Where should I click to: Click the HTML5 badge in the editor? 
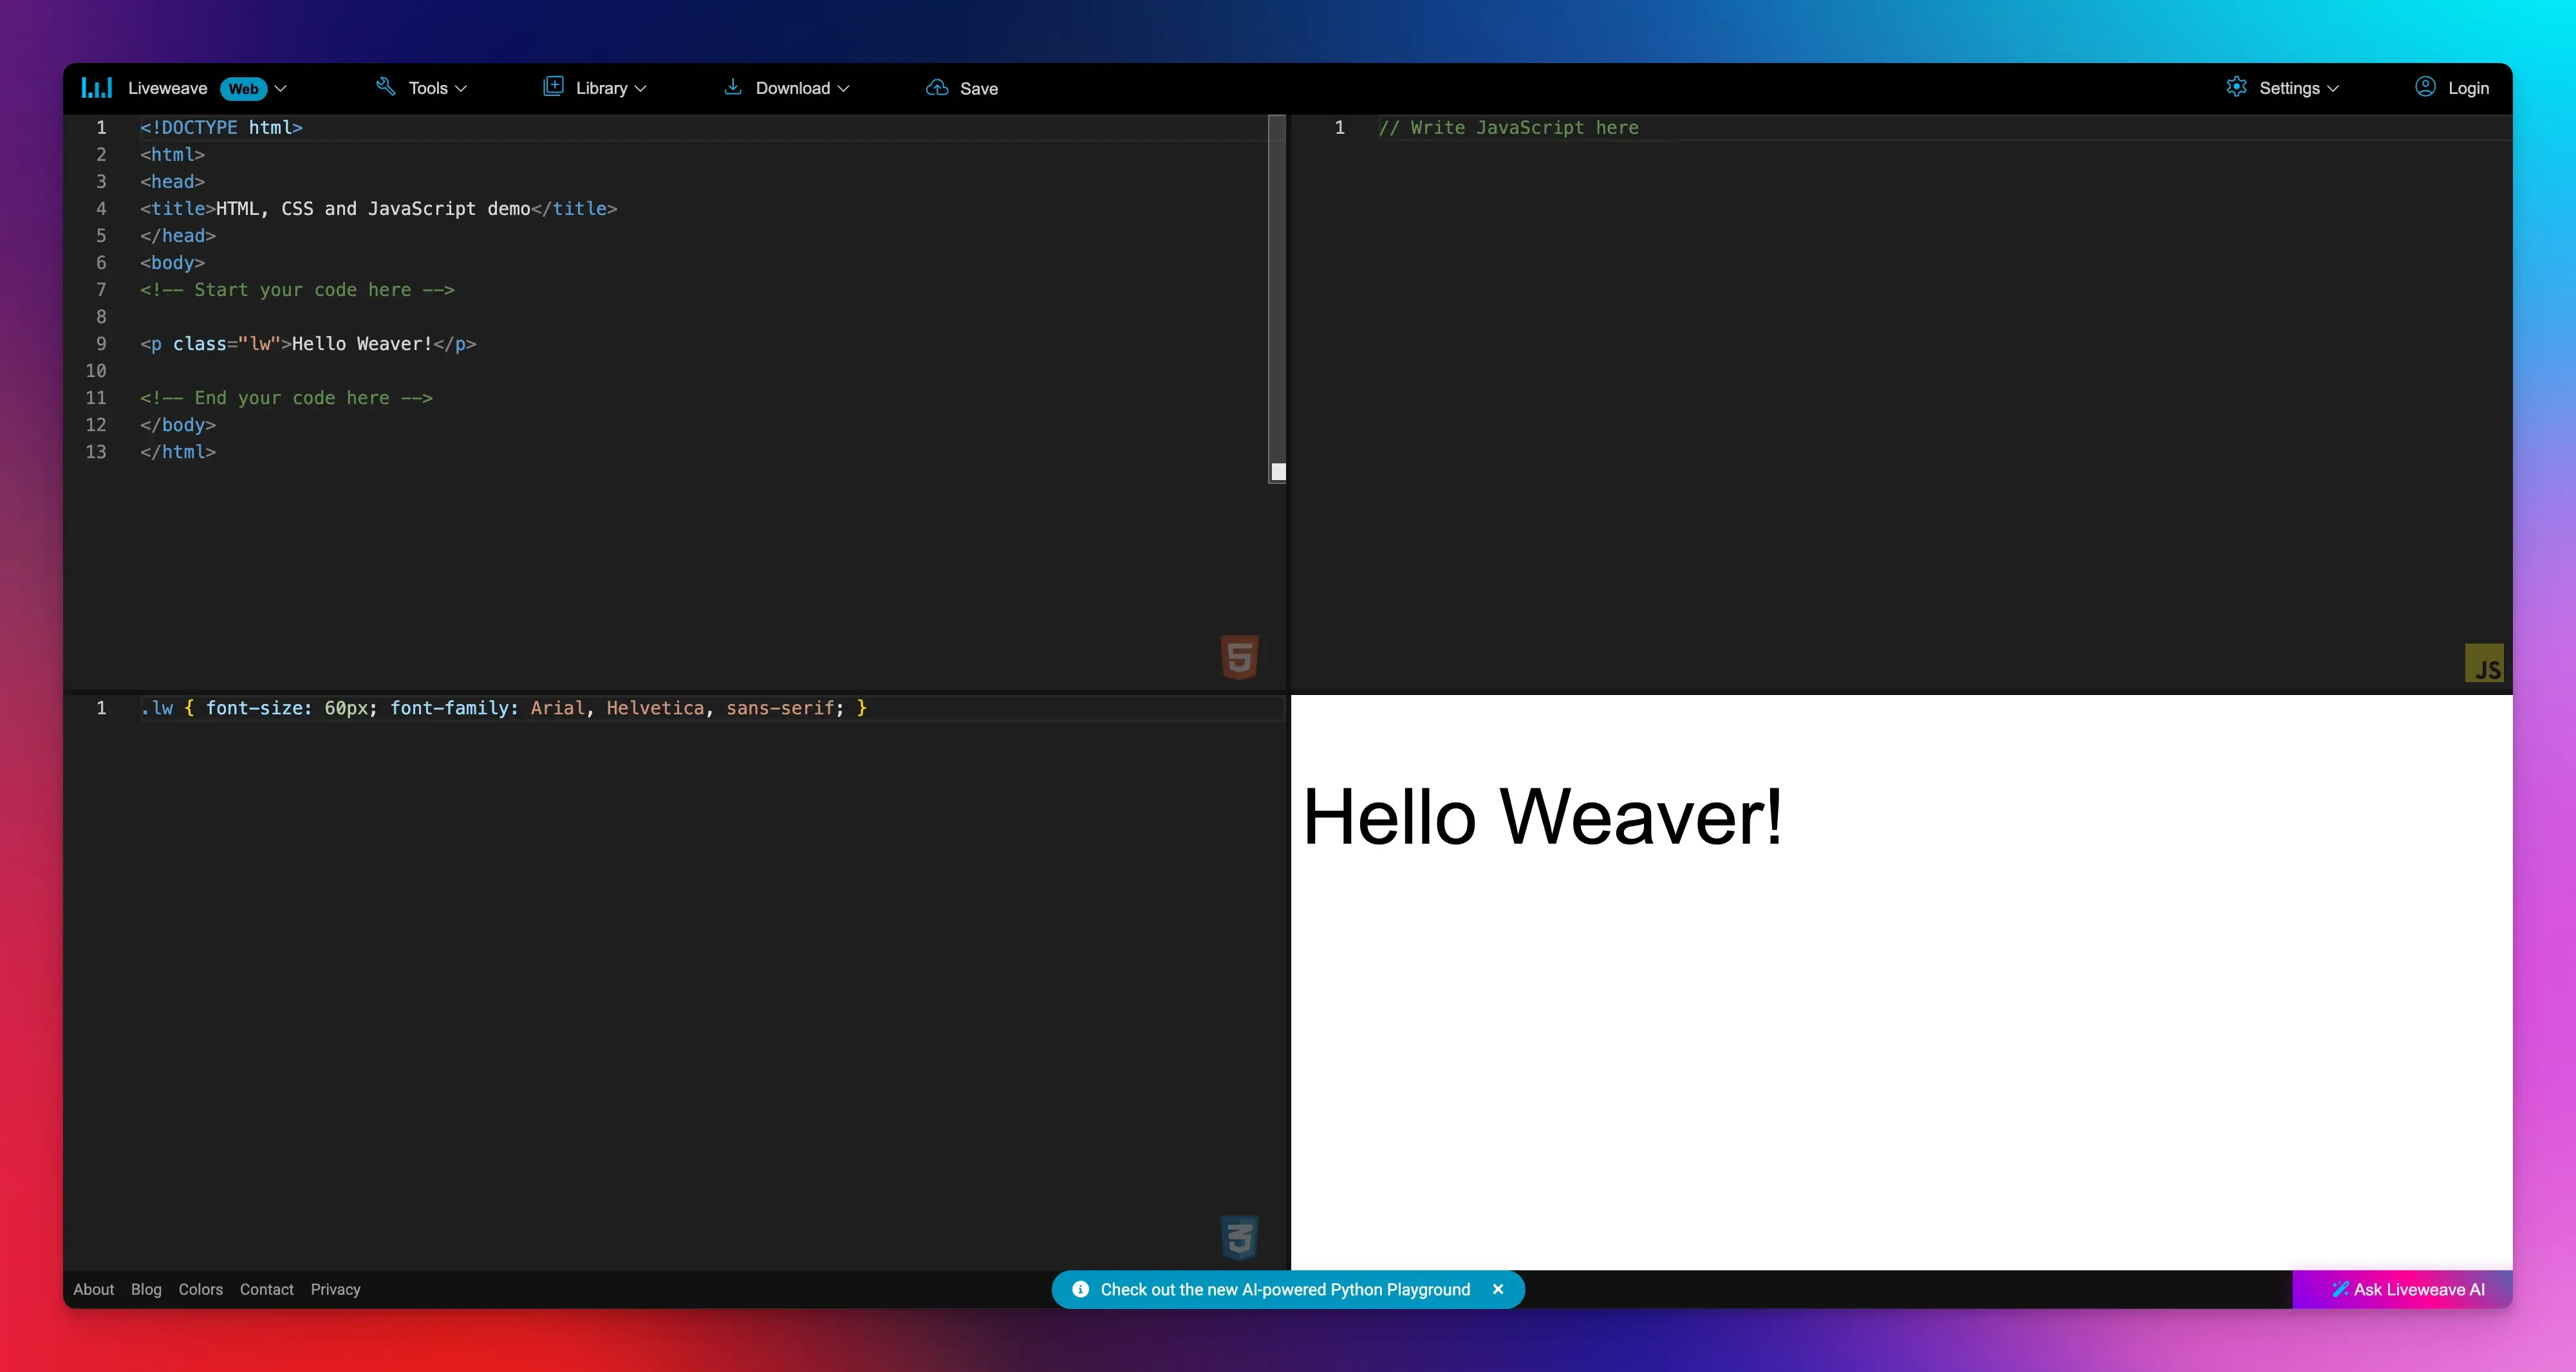[1239, 656]
